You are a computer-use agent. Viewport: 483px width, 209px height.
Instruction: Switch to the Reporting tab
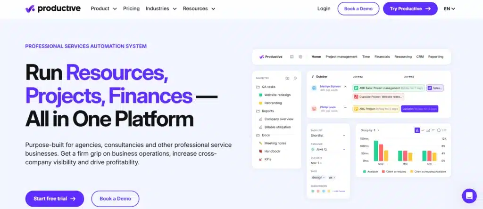[436, 57]
